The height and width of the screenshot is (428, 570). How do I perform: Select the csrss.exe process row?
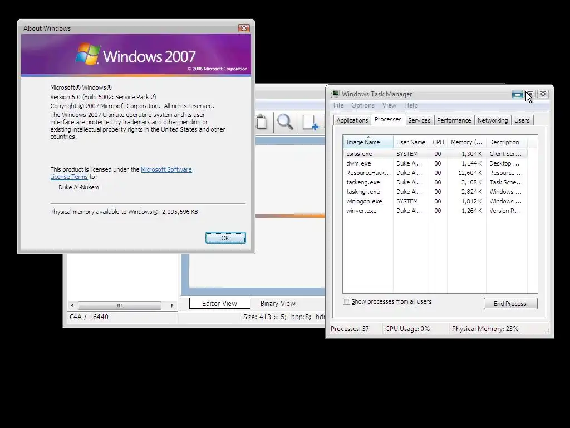point(435,154)
